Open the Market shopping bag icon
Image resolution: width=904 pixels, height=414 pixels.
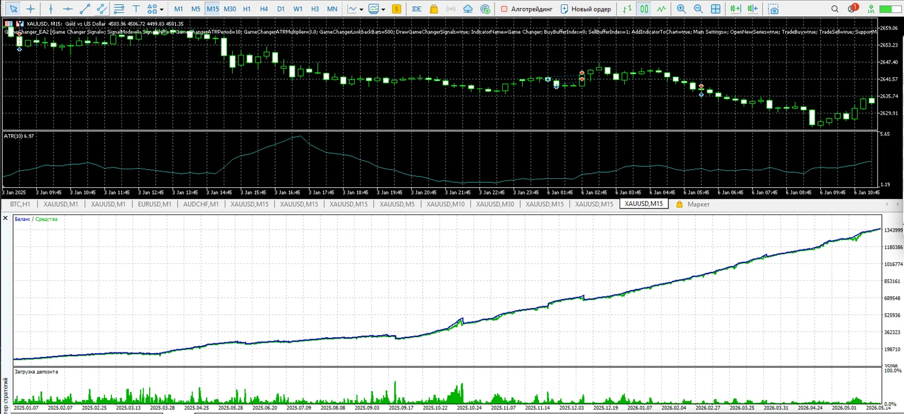(434, 9)
